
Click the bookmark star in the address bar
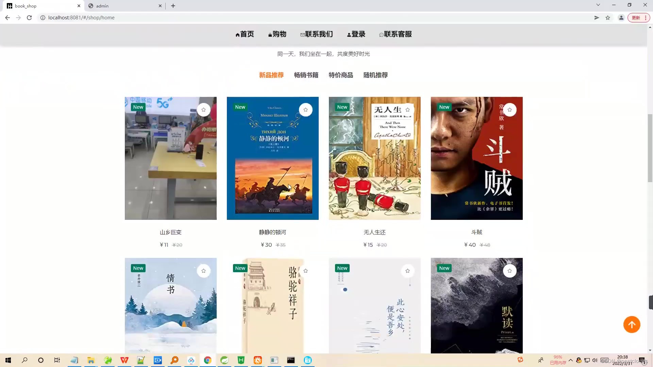608,18
